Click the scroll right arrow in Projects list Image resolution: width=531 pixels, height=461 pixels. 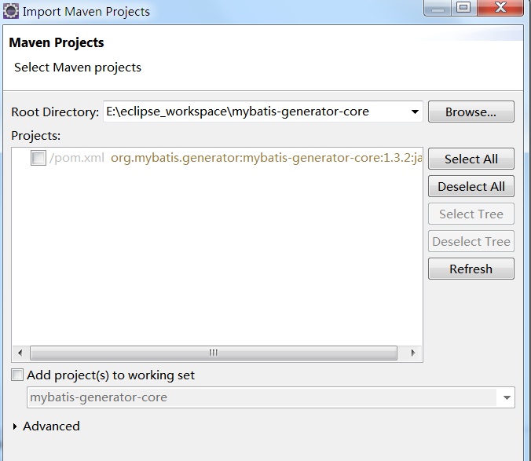[412, 353]
